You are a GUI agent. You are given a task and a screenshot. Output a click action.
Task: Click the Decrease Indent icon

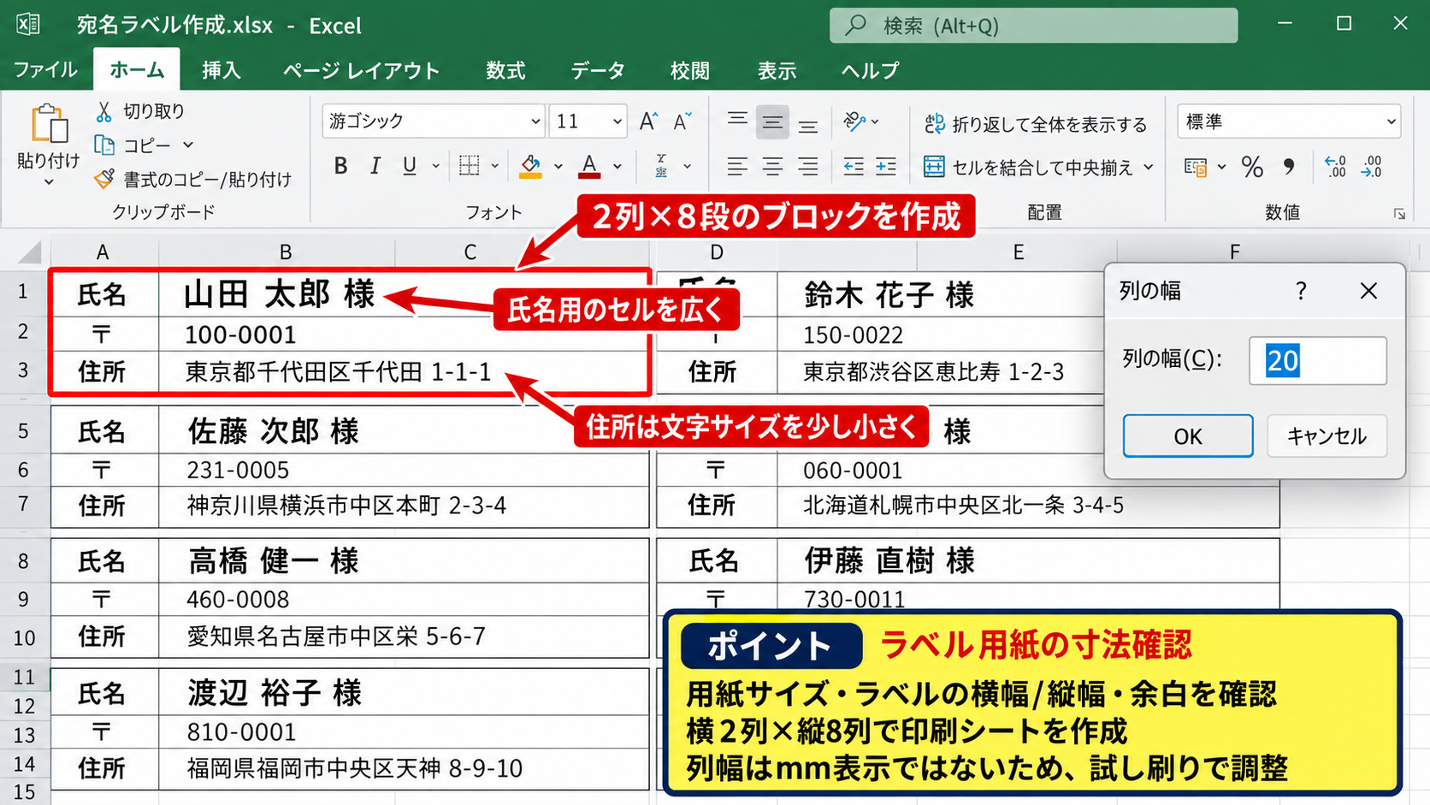pos(853,166)
